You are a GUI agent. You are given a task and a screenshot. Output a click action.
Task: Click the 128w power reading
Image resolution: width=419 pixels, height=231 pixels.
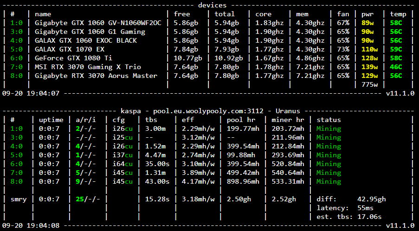[x=369, y=58]
